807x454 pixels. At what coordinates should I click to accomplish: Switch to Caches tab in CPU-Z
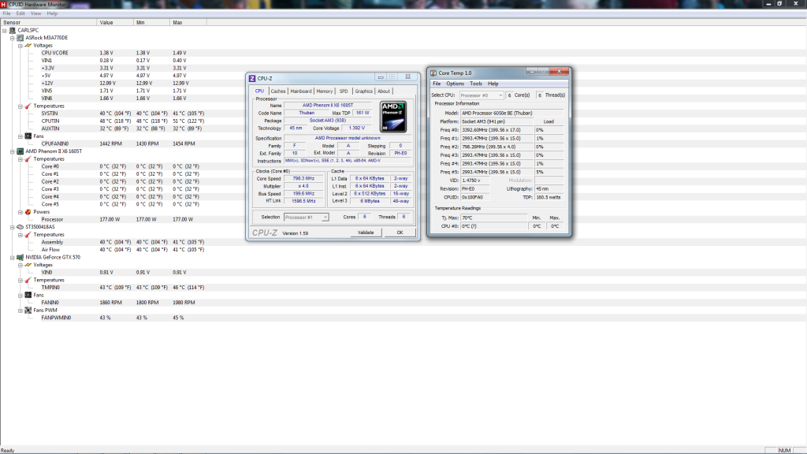tap(278, 91)
